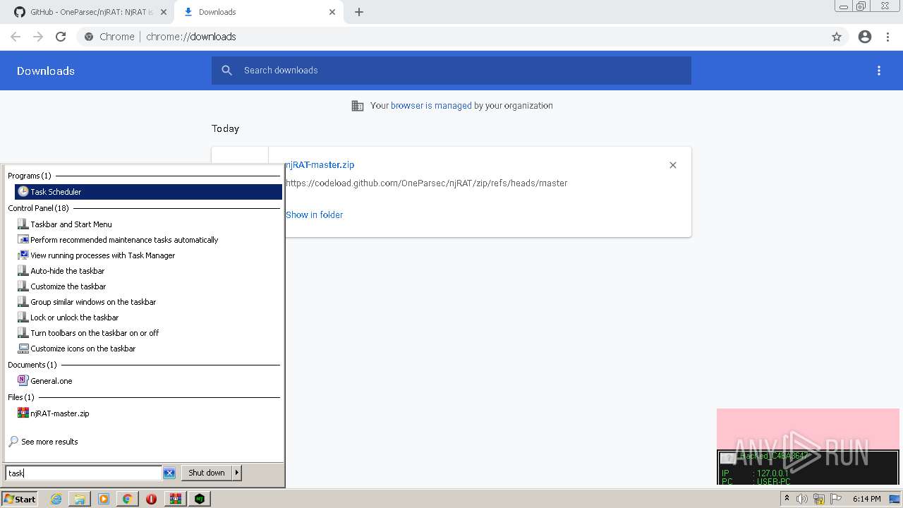Screen dimensions: 903x508
Task: Select Turn toolbars on the taskbar on or off
Action: coord(95,333)
